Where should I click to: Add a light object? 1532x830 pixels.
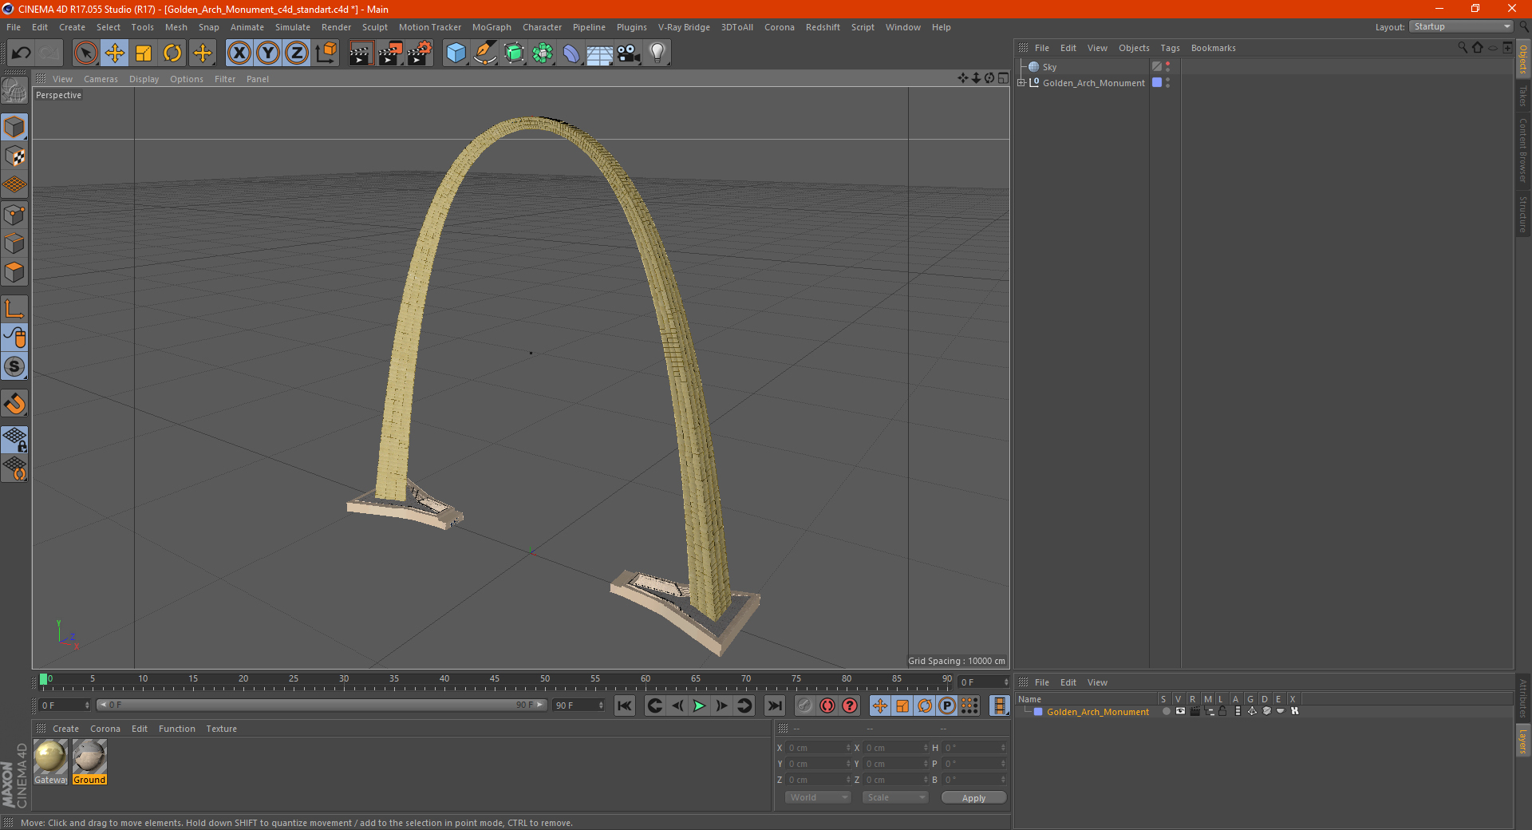pos(657,53)
